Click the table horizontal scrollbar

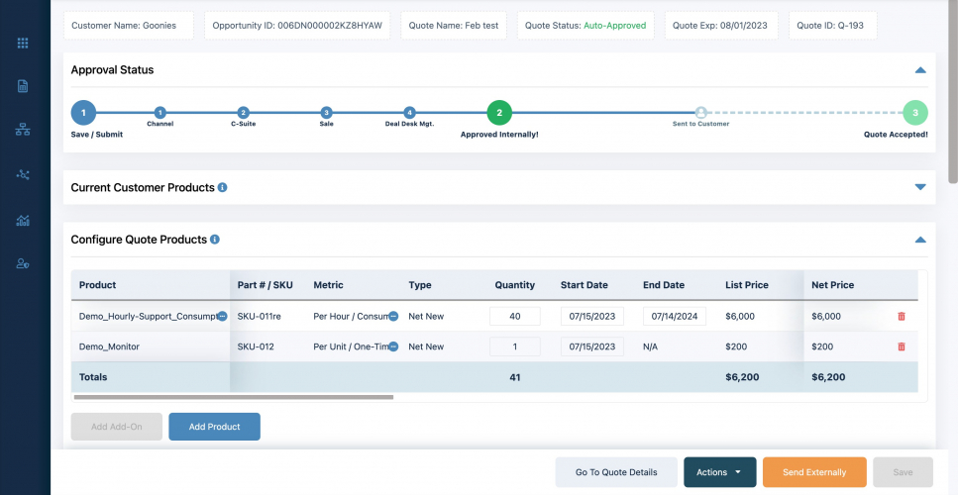coord(234,397)
